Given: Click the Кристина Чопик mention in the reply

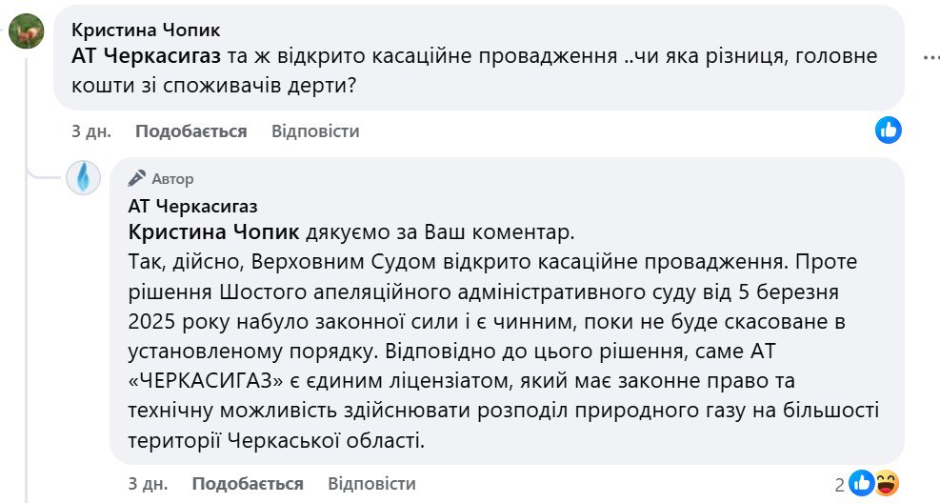Looking at the screenshot, I should 213,232.
